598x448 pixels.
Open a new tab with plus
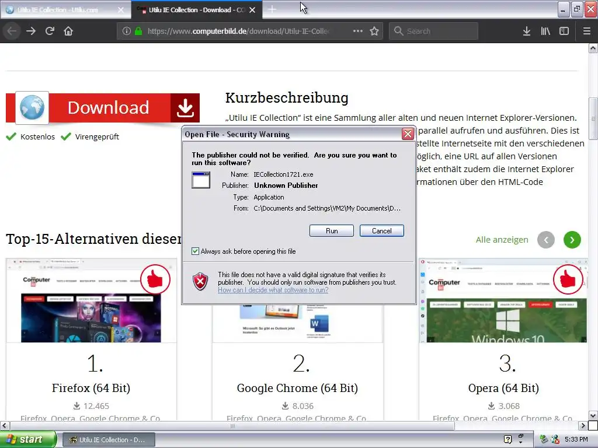272,9
